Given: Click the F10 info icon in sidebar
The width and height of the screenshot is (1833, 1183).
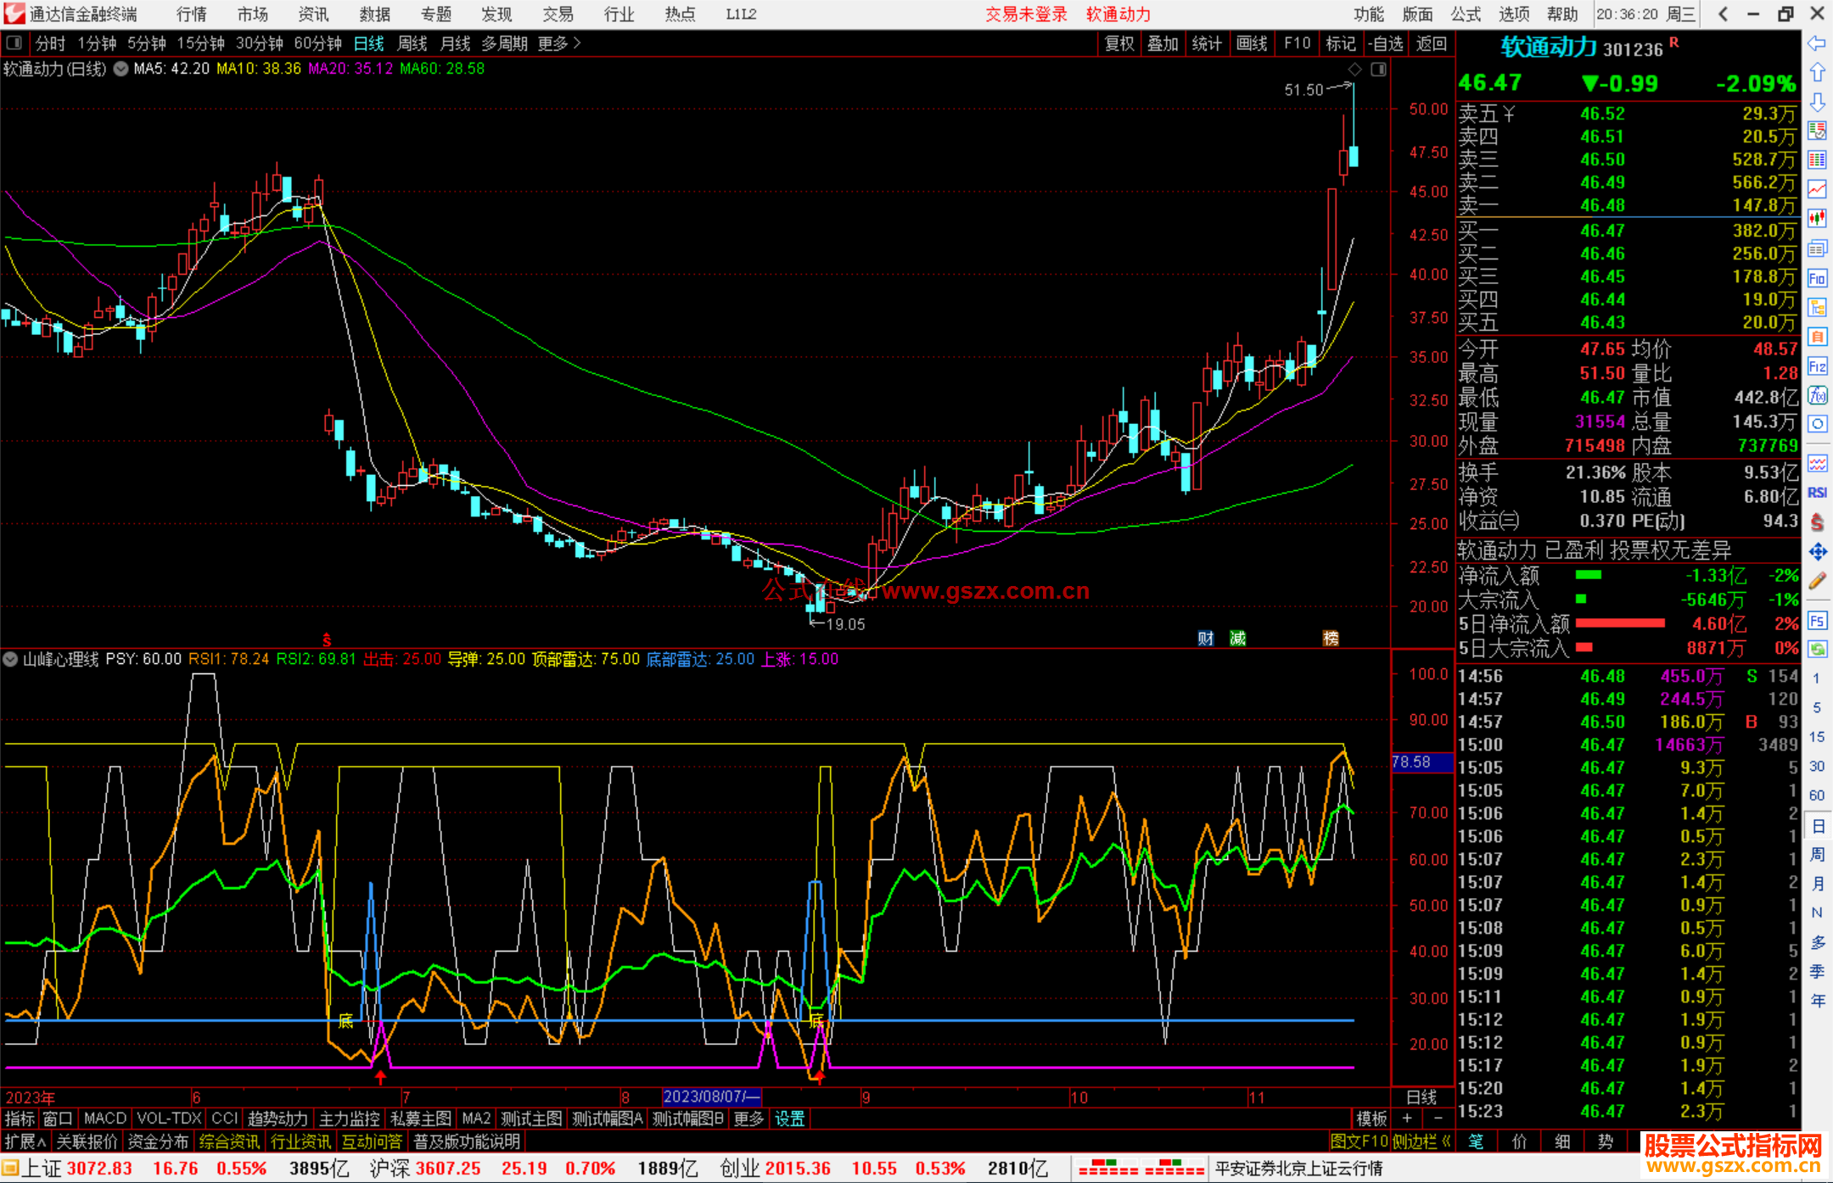Looking at the screenshot, I should point(1817,278).
